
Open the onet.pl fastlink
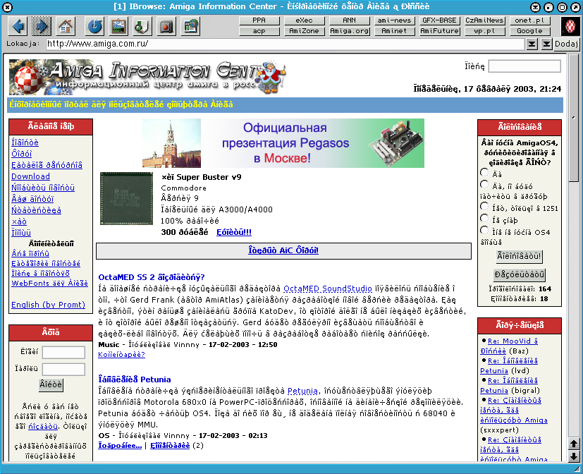(530, 20)
